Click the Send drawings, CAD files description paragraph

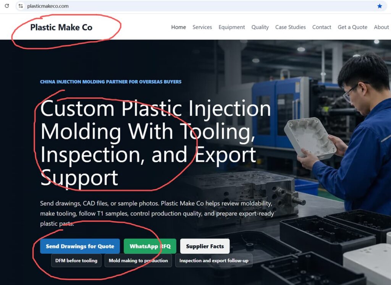[x=157, y=214]
